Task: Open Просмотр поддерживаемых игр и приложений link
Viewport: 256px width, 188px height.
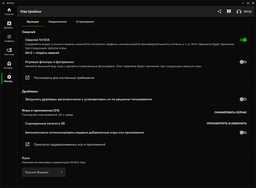Action: click(x=69, y=144)
